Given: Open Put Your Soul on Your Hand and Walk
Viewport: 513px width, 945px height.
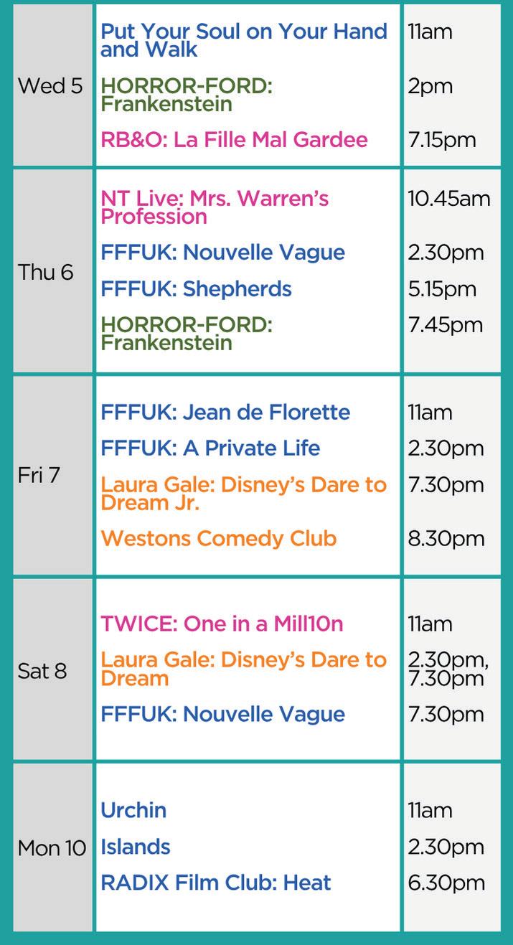Looking at the screenshot, I should (x=244, y=40).
